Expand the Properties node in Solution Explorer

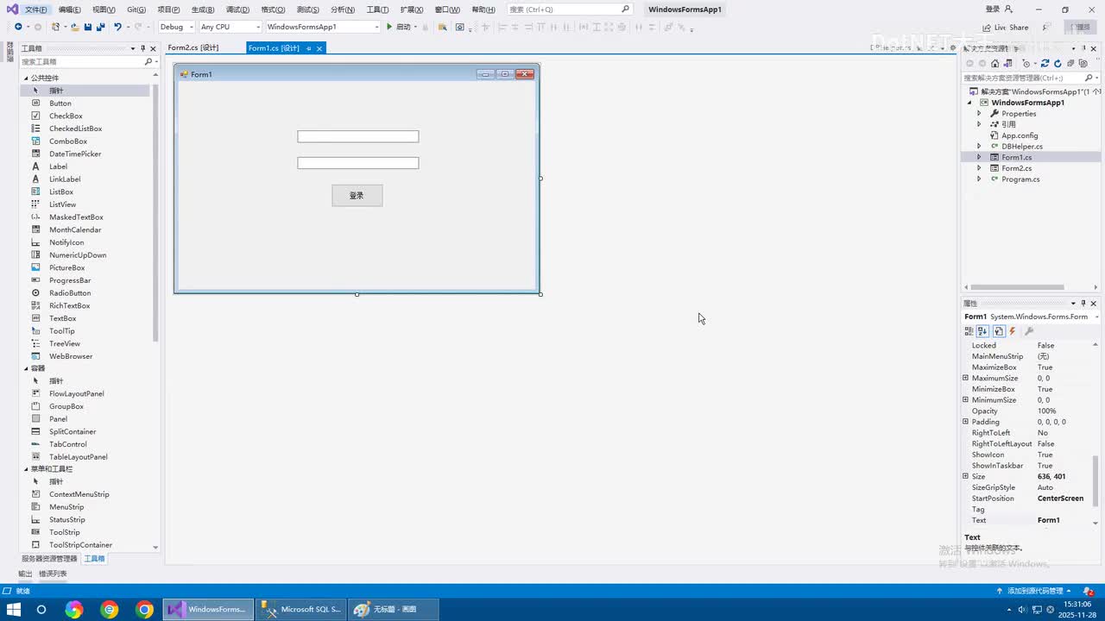979,114
